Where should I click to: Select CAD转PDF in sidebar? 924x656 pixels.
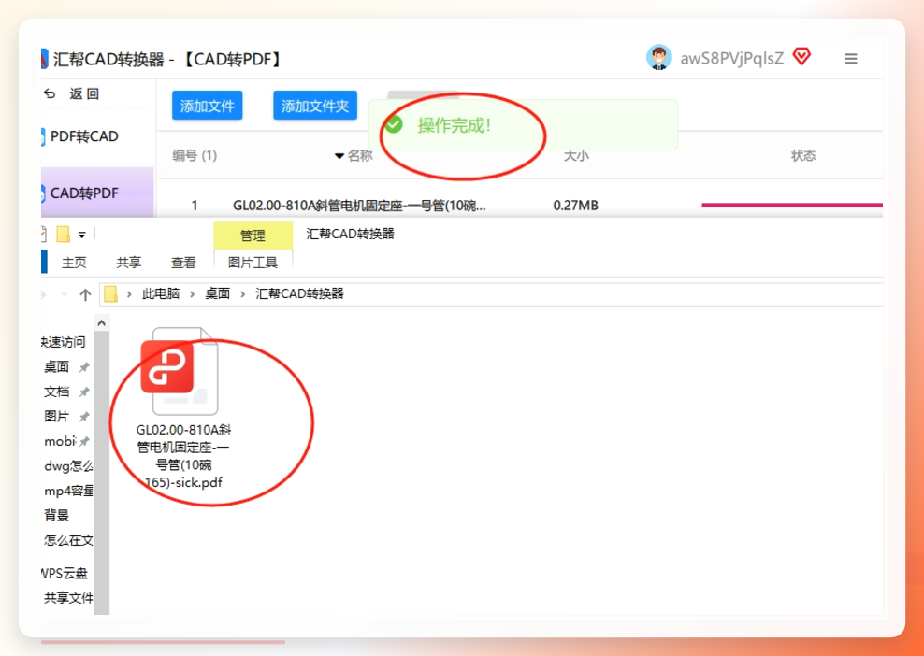point(97,193)
